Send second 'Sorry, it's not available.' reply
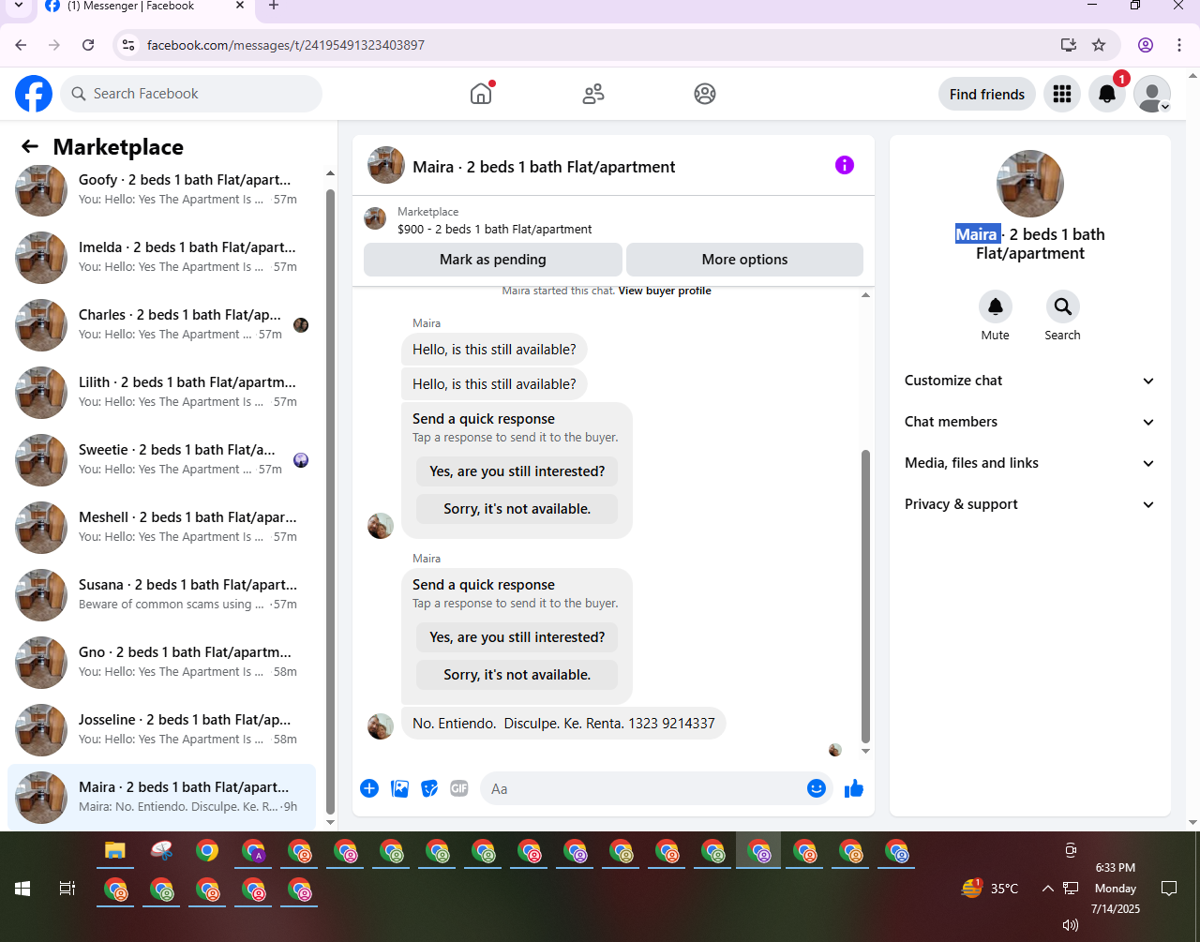 [517, 675]
